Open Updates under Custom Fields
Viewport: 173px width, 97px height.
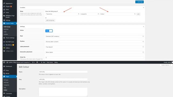click(6, 34)
